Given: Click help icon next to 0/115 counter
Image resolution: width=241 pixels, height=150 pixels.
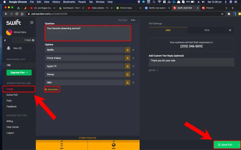Looking at the screenshot, I should [x=157, y=70].
